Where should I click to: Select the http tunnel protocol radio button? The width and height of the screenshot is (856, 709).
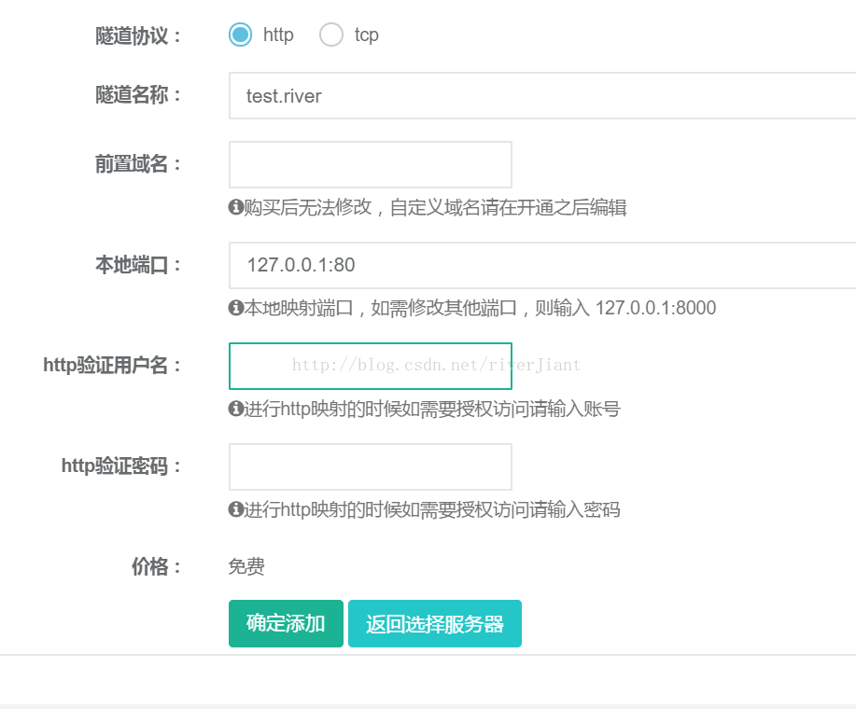(240, 35)
